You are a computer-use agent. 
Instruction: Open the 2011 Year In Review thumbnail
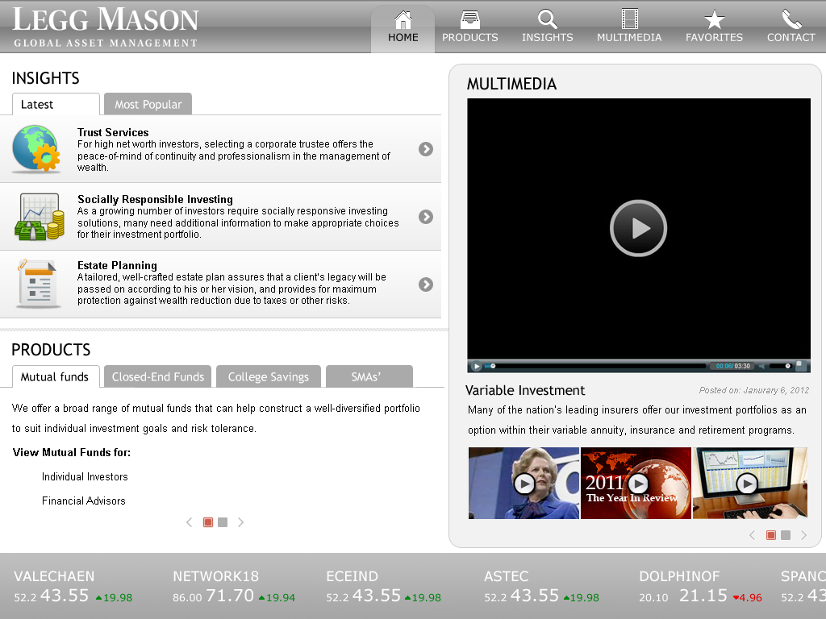tap(636, 484)
